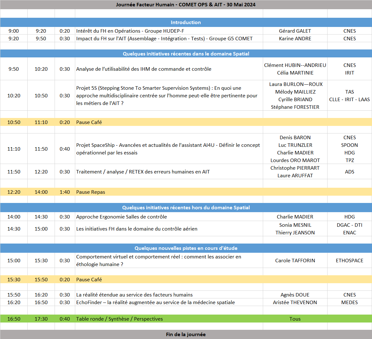The width and height of the screenshot is (372, 339).
Task: Select the title bar 'Journée Facteur Humain - COMET OPS & AIT'
Action: 186,4
